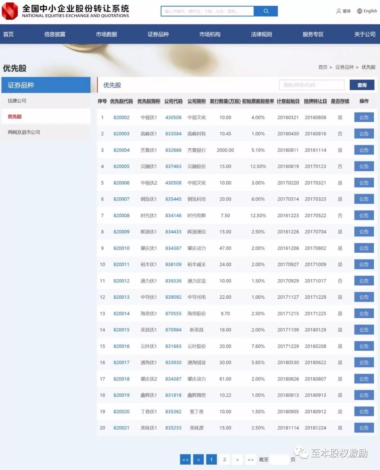The image size is (380, 470).
Task: Follow preferred stock code link 820002
Action: [x=121, y=117]
